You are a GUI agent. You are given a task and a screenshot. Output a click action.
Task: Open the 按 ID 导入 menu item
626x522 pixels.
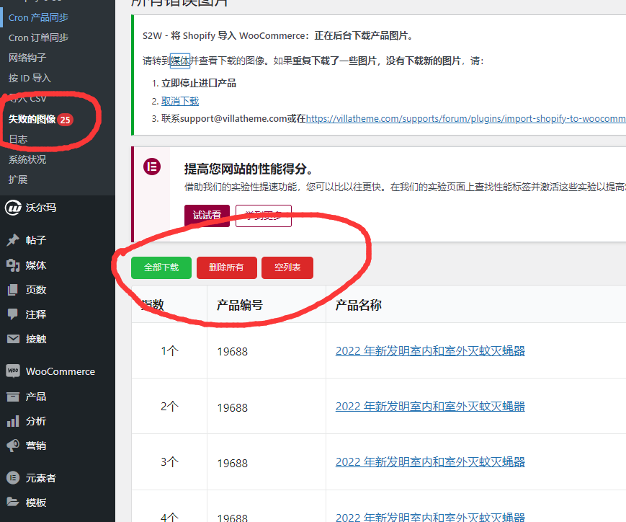point(30,78)
